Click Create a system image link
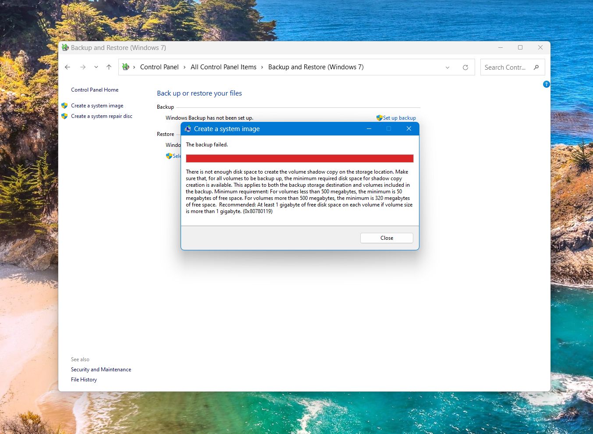Image resolution: width=593 pixels, height=434 pixels. pos(97,106)
